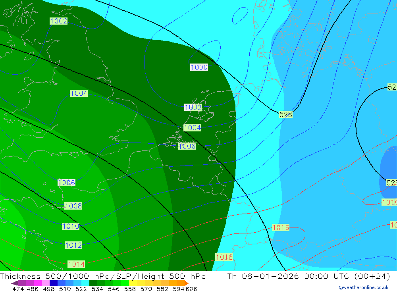
Task: Click legend value 558
Action: pyautogui.click(x=130, y=289)
